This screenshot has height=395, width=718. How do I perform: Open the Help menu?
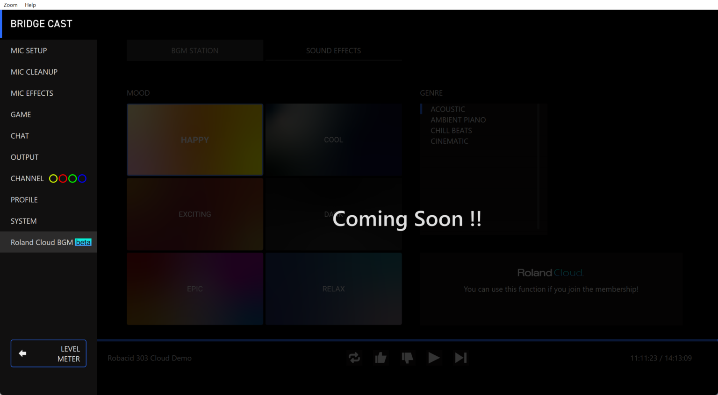pos(30,5)
